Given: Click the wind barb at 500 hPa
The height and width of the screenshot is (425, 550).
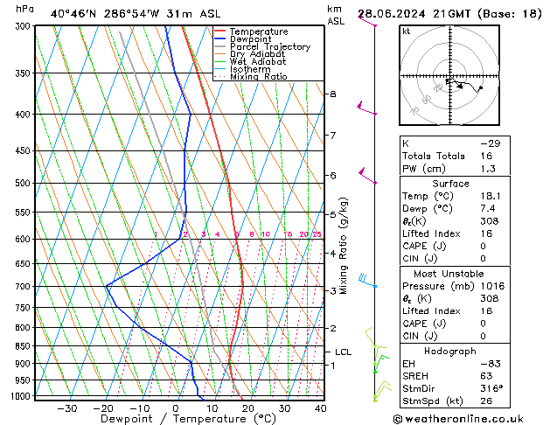Looking at the screenshot, I should point(367,176).
